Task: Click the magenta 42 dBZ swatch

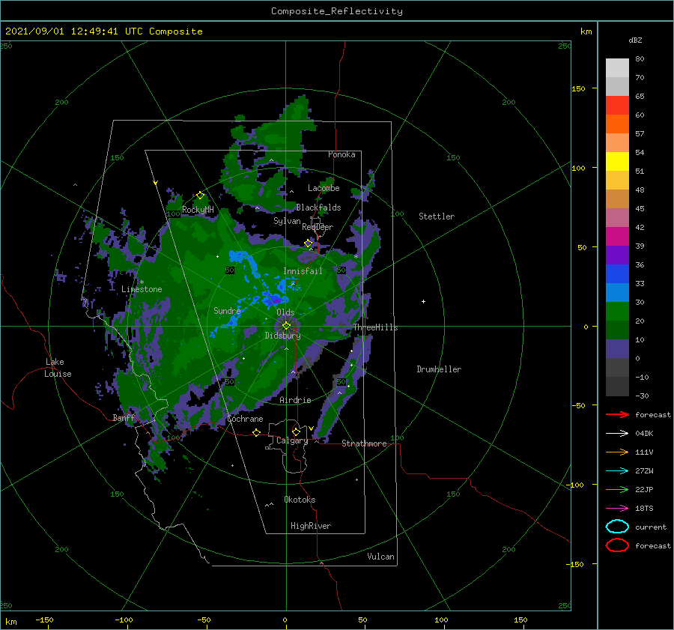Action: [x=617, y=236]
